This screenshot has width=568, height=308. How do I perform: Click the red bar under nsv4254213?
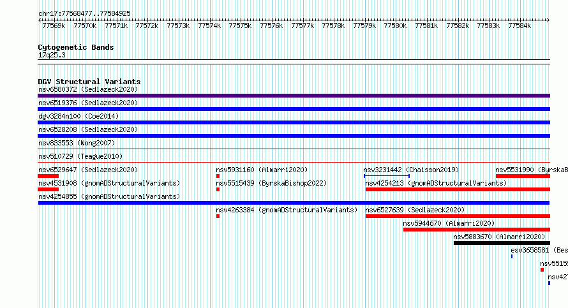[x=458, y=189]
